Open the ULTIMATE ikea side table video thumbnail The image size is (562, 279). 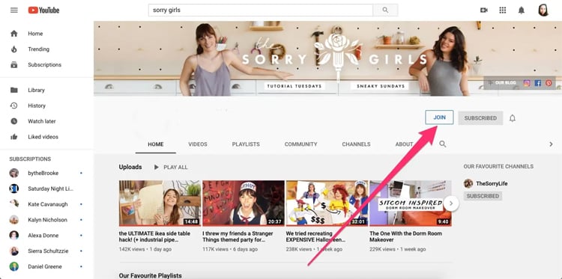(160, 203)
